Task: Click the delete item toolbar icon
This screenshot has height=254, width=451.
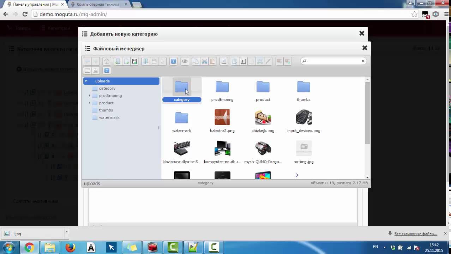Action: click(x=223, y=61)
